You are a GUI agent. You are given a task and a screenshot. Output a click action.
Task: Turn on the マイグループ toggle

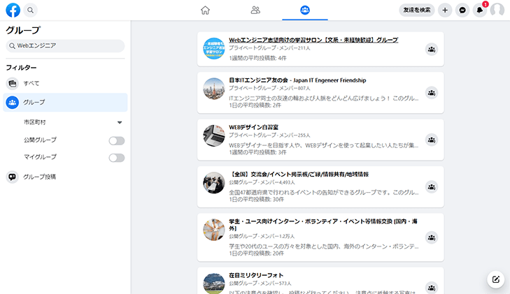point(116,158)
